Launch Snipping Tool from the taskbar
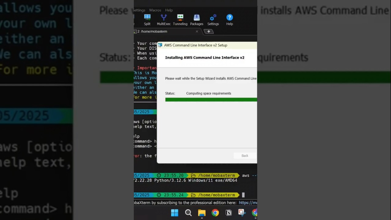Viewport: 391px width, 220px height. click(242, 213)
